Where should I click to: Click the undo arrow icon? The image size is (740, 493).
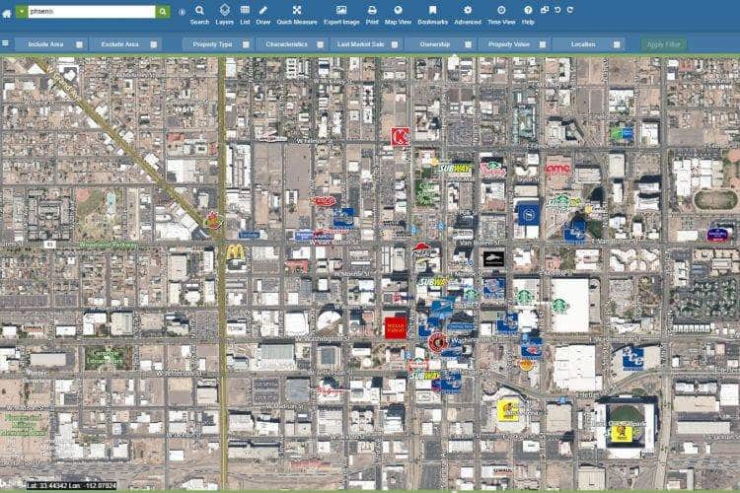pos(557,10)
